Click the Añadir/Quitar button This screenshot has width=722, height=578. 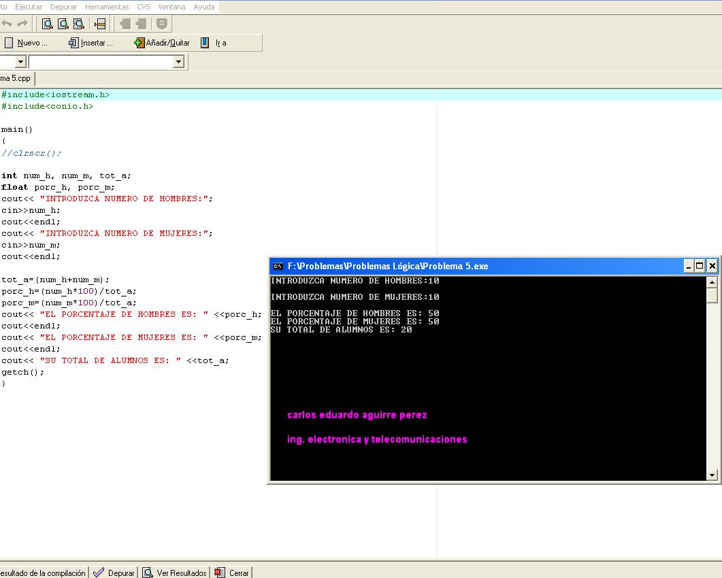[x=162, y=43]
